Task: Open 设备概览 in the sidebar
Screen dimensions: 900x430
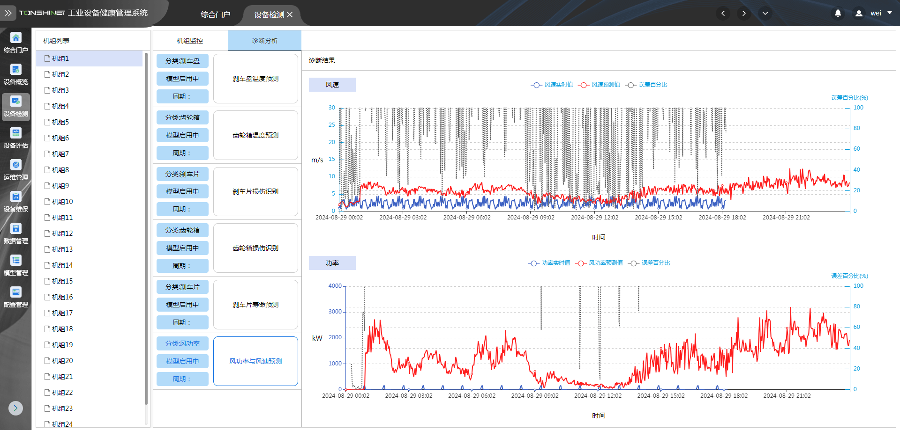Action: pyautogui.click(x=16, y=74)
